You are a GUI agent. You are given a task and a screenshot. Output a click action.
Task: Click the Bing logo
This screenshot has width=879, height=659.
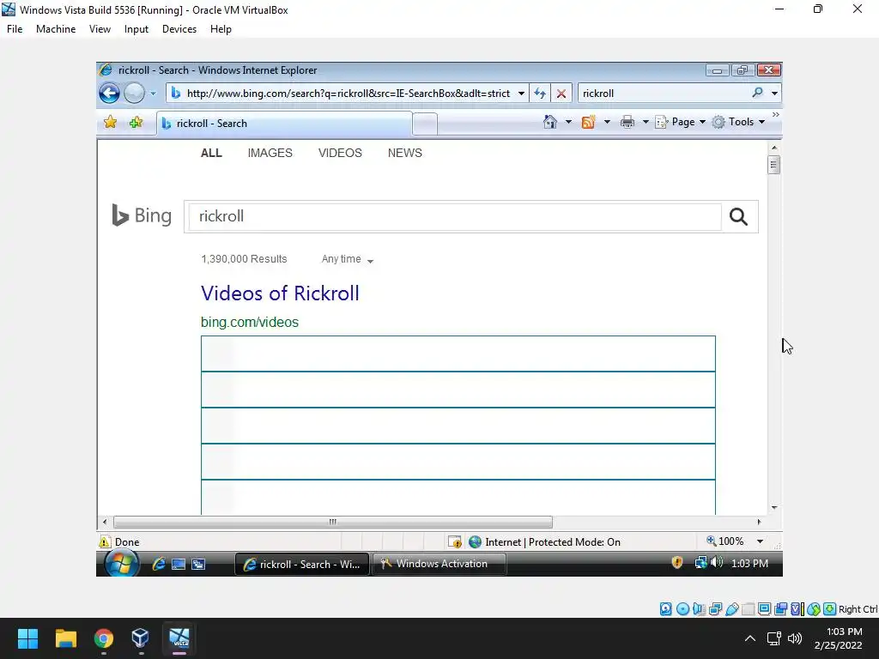tap(142, 215)
